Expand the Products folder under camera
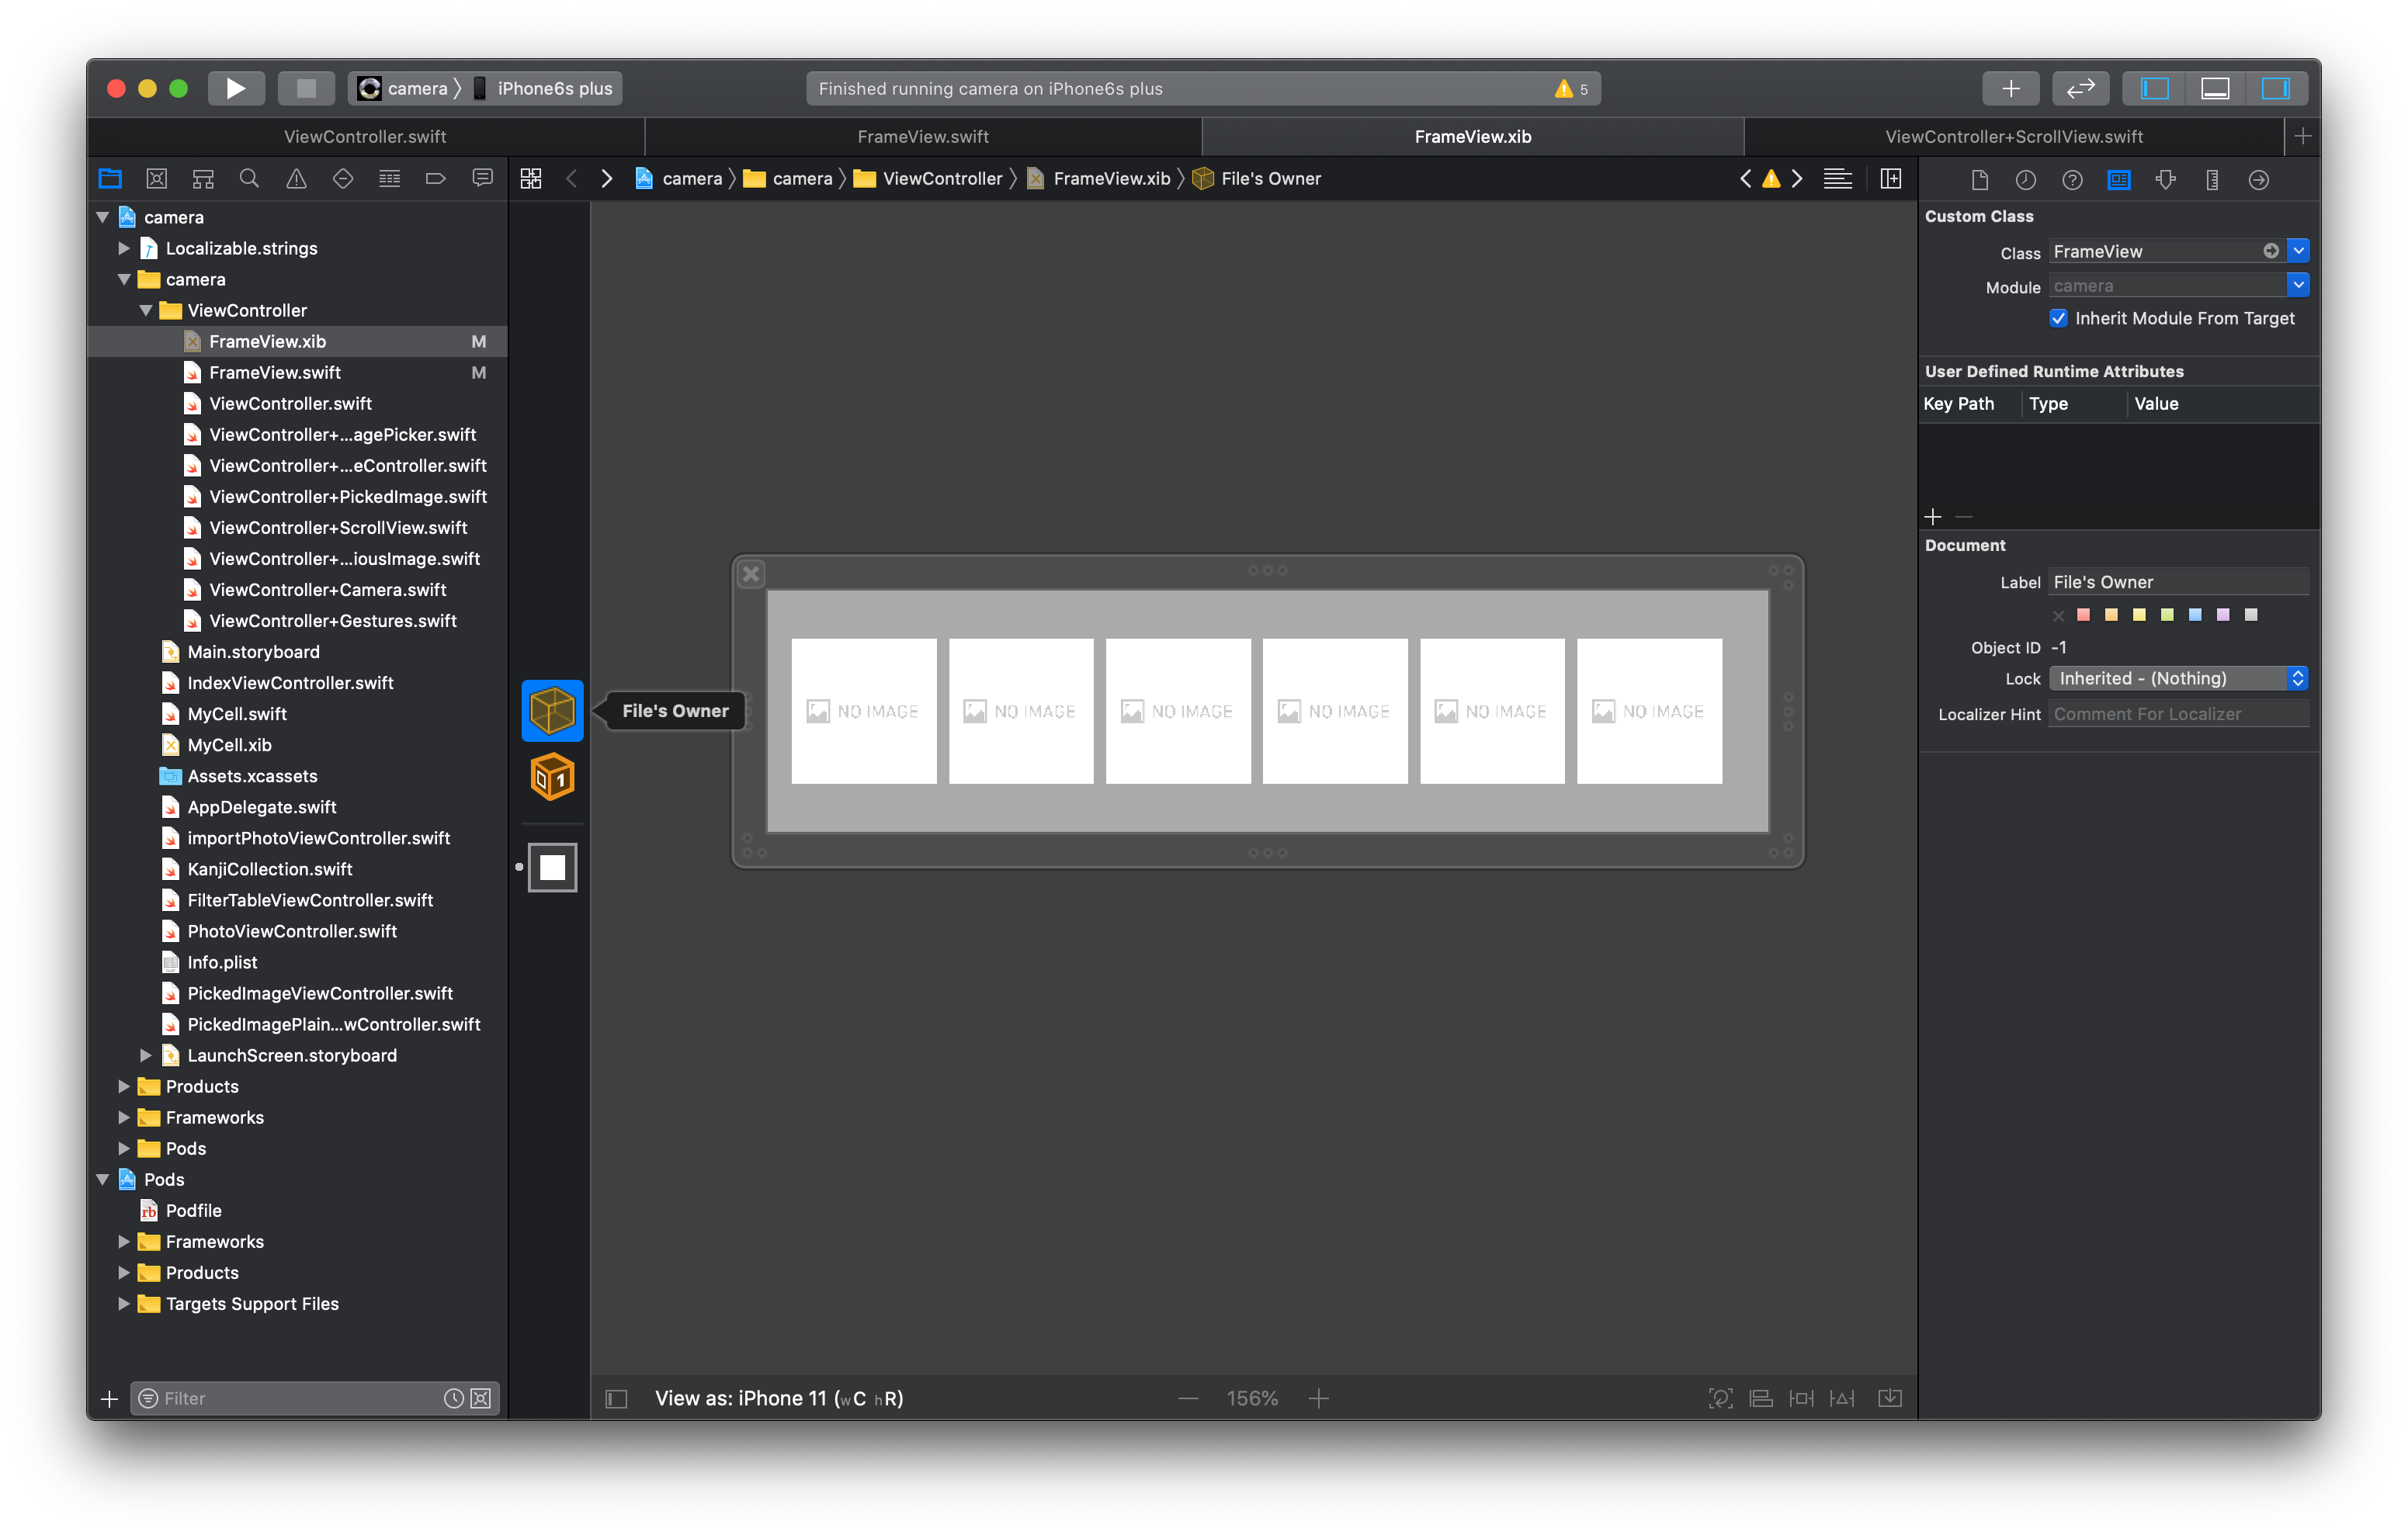The height and width of the screenshot is (1535, 2408). 124,1087
